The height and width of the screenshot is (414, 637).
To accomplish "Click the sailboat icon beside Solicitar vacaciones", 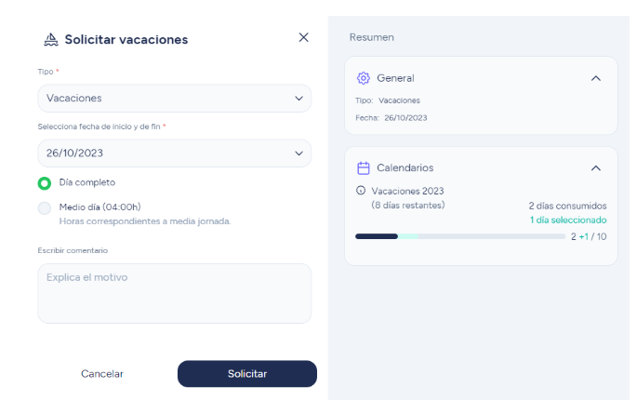I will click(51, 39).
